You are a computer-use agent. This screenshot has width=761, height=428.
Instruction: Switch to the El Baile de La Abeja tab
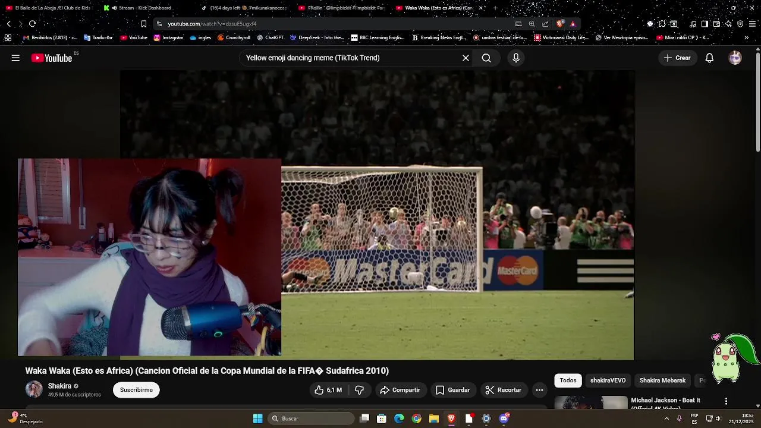click(48, 8)
